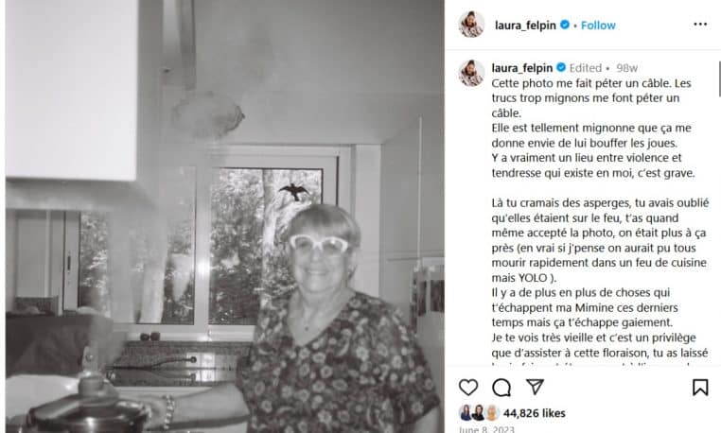
Task: Open comments with the speech bubble icon
Action: pos(501,388)
